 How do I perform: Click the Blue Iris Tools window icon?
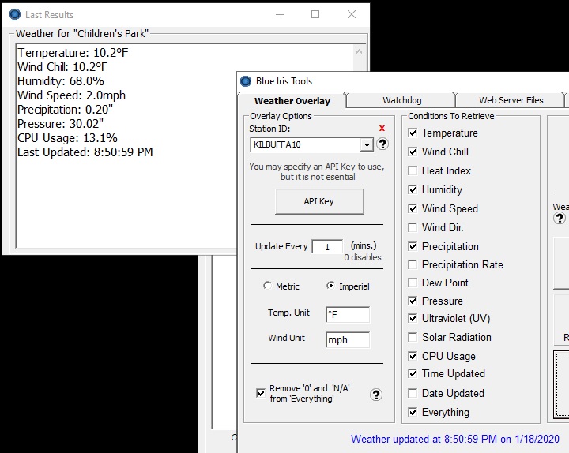tap(246, 81)
